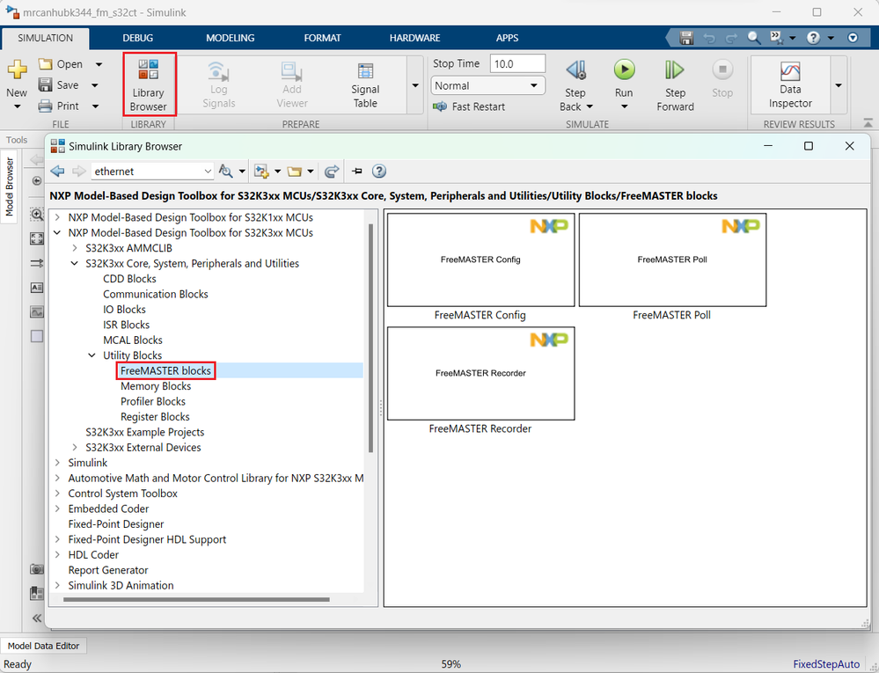Go back in the Library Browser
Screen dimensions: 879x673
(x=57, y=171)
